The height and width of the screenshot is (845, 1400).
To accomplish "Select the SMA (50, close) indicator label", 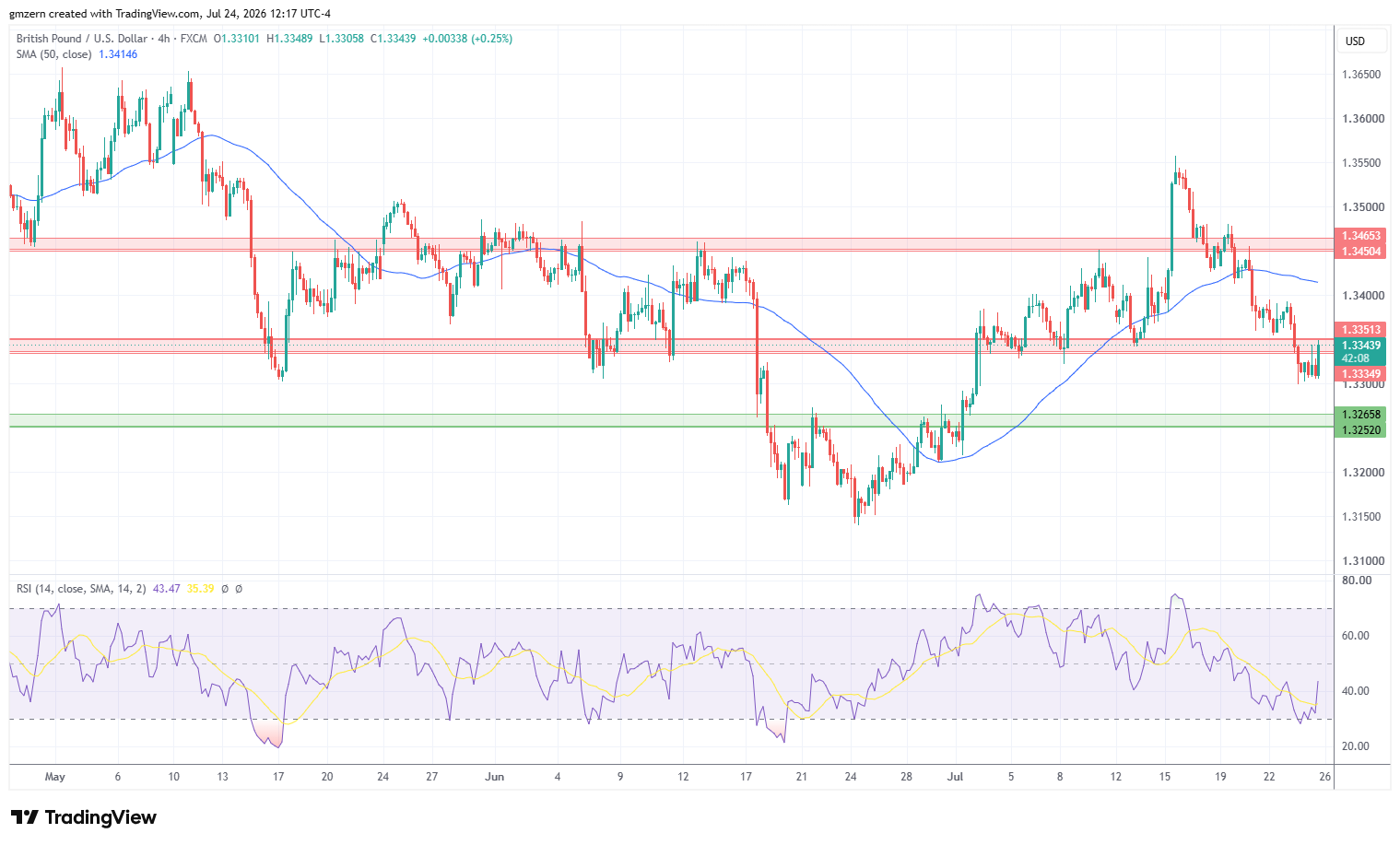I will tap(54, 54).
